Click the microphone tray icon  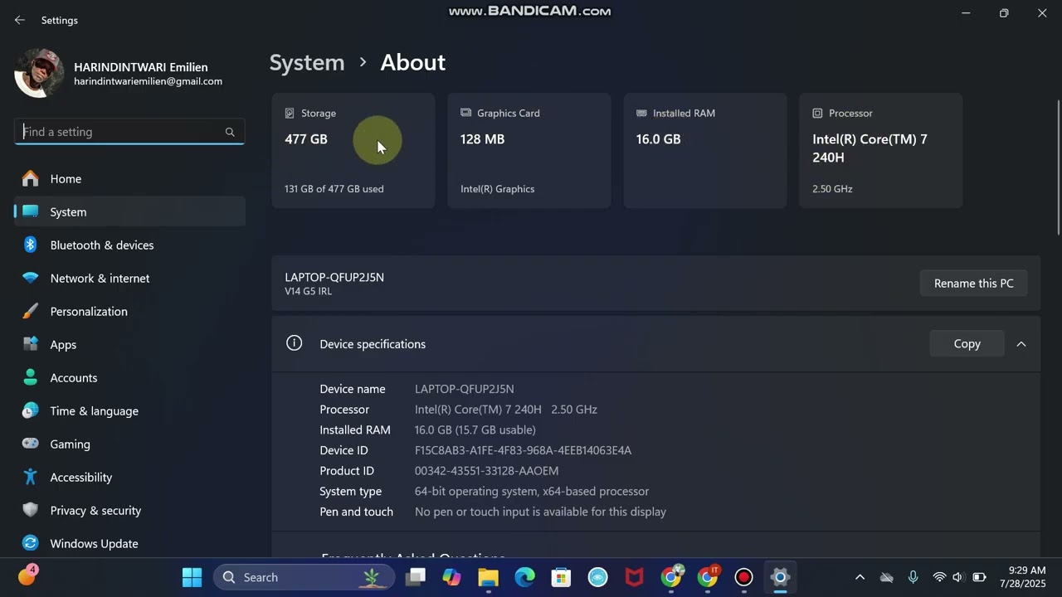tap(913, 577)
